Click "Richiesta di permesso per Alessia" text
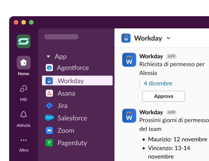 (x=172, y=69)
